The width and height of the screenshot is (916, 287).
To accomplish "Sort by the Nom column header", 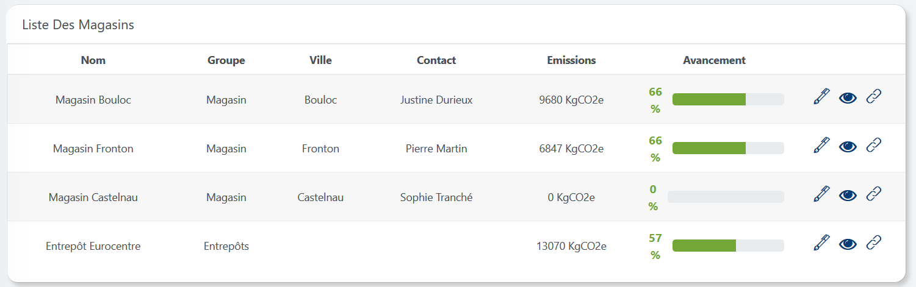I will (93, 60).
